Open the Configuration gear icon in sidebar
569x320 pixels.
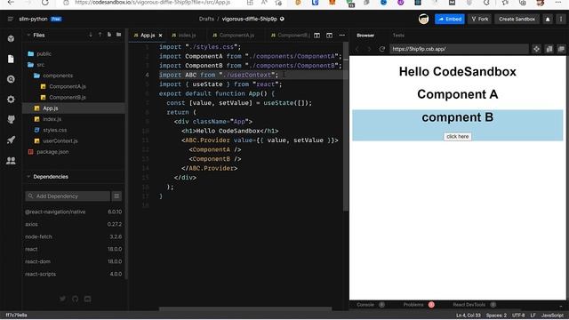11,99
